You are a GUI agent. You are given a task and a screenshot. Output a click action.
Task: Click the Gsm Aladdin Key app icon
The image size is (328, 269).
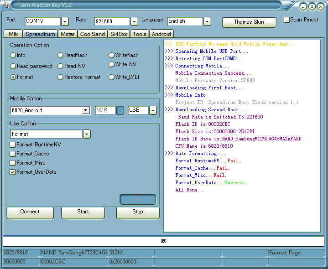click(6, 5)
